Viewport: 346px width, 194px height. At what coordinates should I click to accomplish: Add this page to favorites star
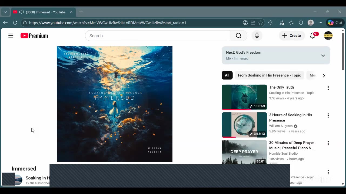point(261,23)
